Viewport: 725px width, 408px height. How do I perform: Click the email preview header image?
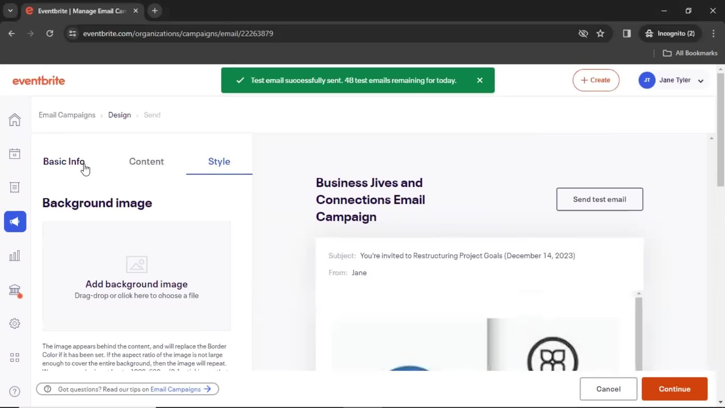click(476, 345)
